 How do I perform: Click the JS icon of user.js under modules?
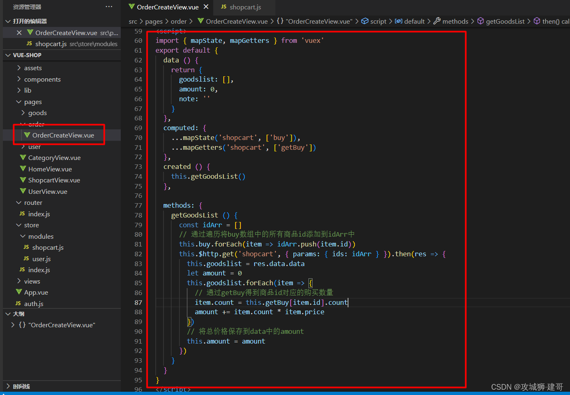[26, 259]
